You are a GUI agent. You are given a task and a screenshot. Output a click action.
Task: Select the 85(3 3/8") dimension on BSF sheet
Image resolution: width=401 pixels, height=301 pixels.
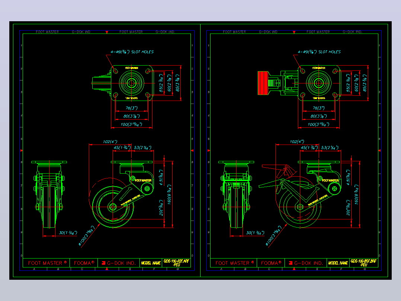[365, 83]
